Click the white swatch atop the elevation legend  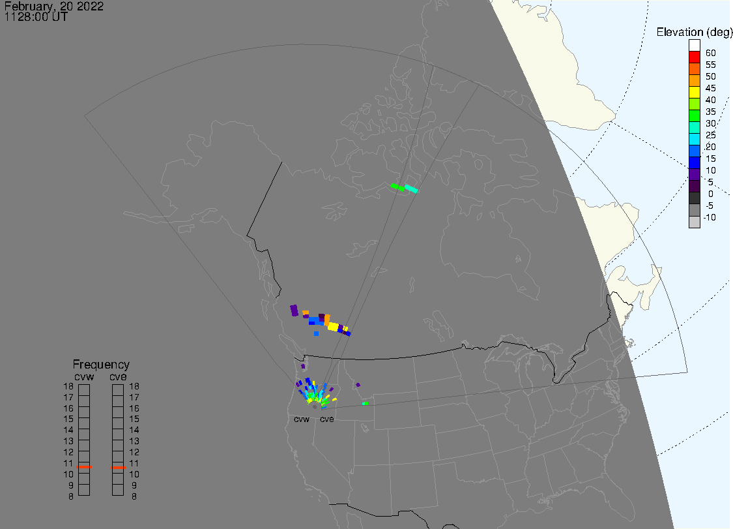tap(694, 46)
